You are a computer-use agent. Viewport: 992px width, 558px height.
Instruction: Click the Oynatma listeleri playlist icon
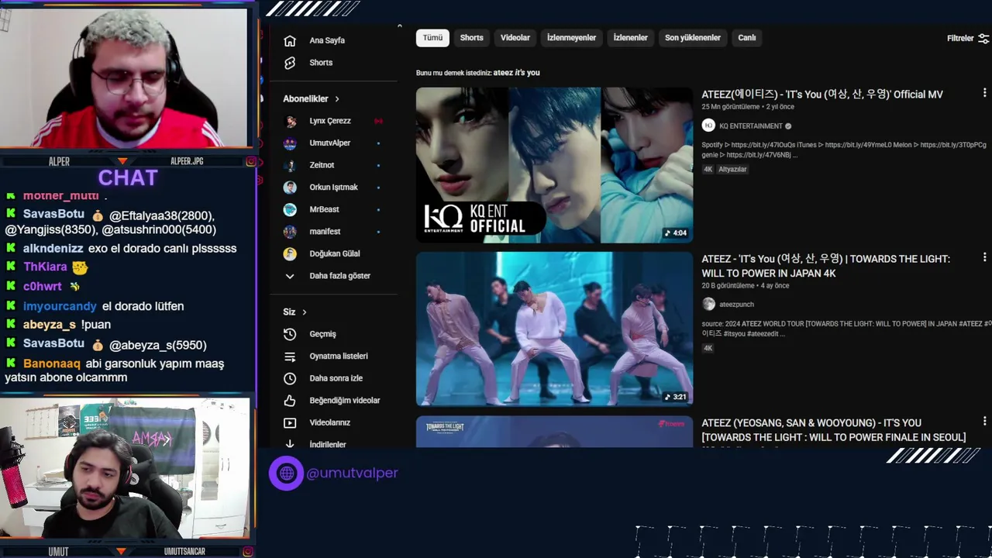click(290, 356)
